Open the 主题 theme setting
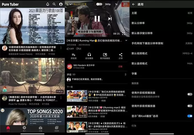Image resolution: width=194 pixels, height=135 pixels. click(162, 13)
